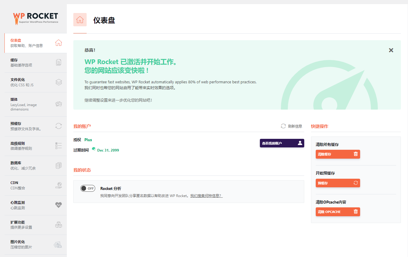
Task: Click the database icon next to 数据库
Action: (59, 165)
